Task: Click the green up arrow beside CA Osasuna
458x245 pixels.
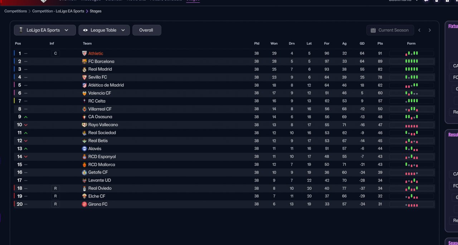Action: (26, 117)
